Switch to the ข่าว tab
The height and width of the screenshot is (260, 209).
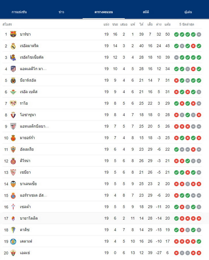point(61,12)
